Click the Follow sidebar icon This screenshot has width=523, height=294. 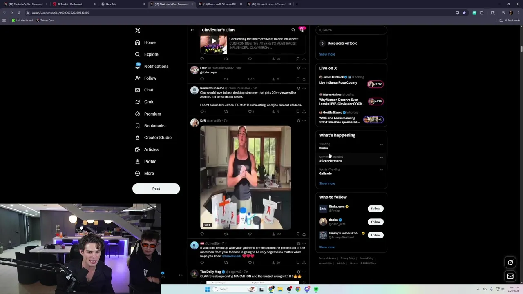(x=137, y=78)
